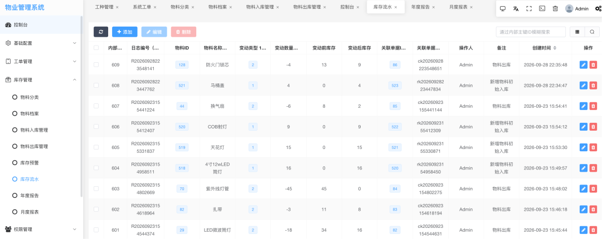Check the row 607 checkbox
This screenshot has height=239, width=602.
[96, 106]
